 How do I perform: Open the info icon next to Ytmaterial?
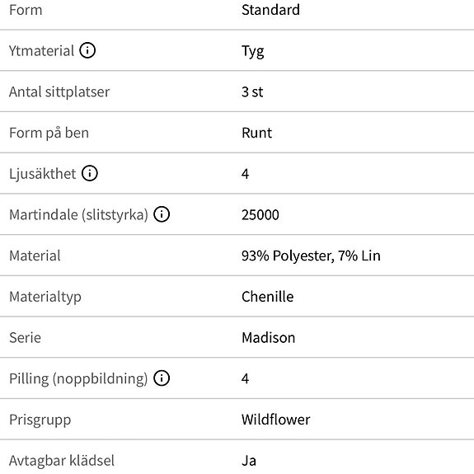click(87, 50)
